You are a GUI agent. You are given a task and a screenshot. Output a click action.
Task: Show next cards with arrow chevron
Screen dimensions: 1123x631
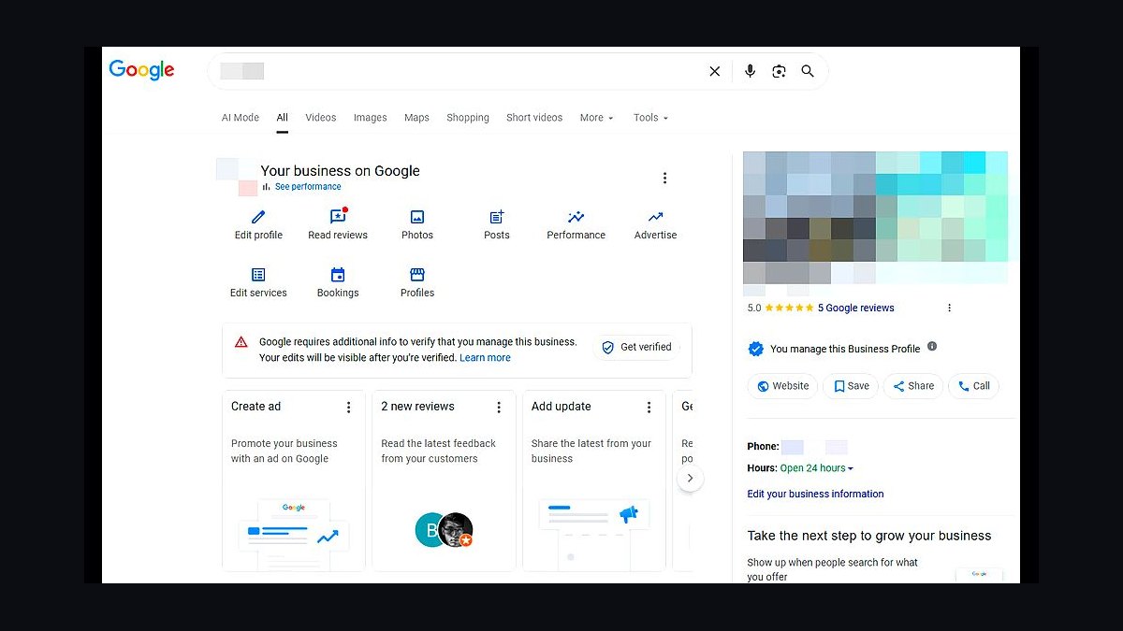click(x=690, y=479)
